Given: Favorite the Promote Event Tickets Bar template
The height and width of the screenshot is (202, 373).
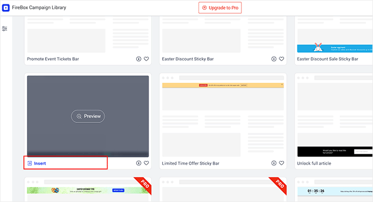Looking at the screenshot, I should [x=146, y=59].
